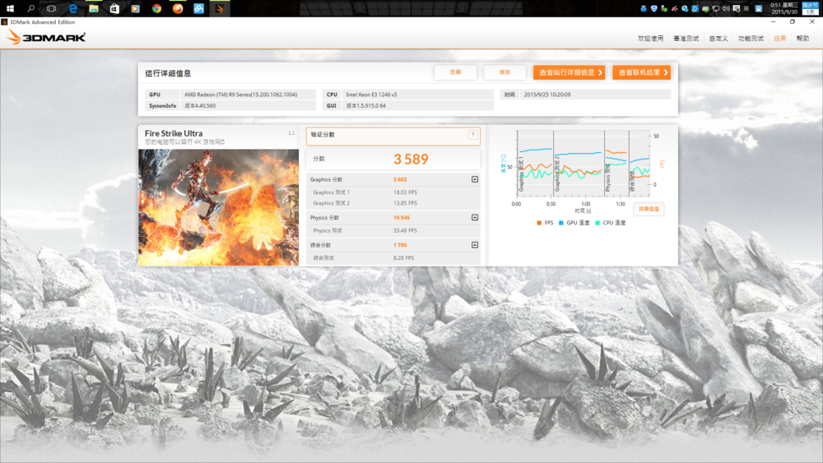This screenshot has height=463, width=823.
Task: Click the Fire Strike Ultra preview image
Action: 218,207
